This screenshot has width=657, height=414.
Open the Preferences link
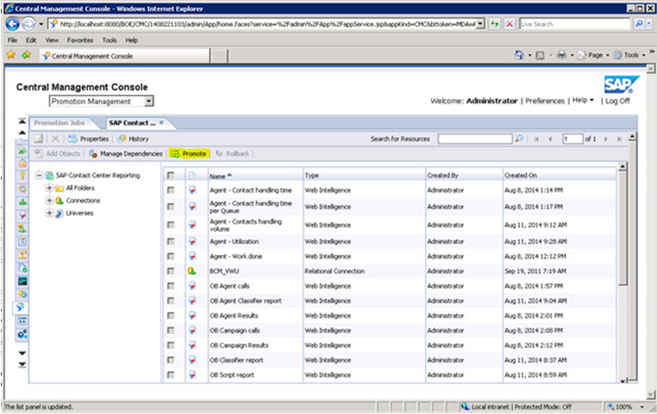coord(545,100)
